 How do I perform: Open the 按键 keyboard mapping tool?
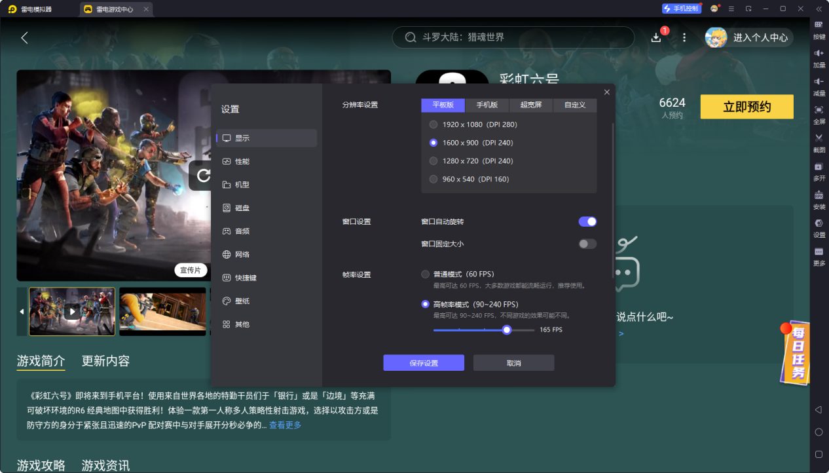coord(819,29)
